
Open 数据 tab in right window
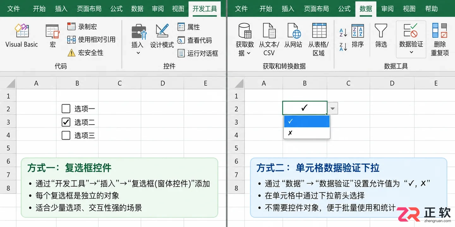[x=366, y=9]
